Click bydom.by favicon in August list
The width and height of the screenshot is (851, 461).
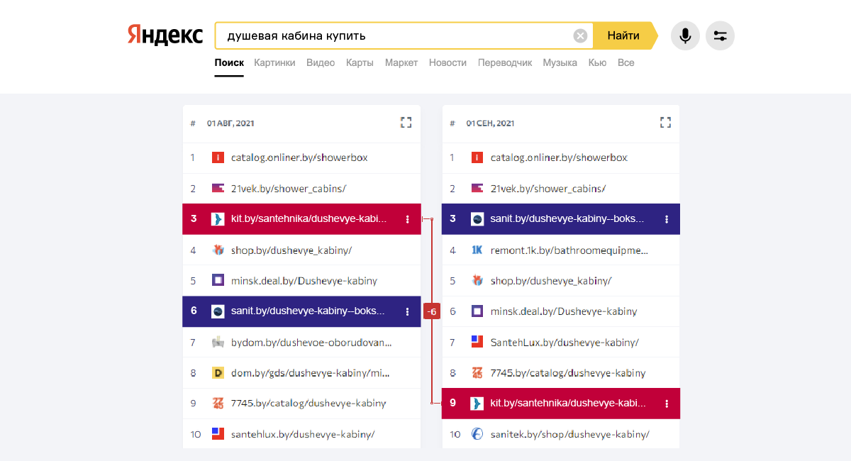[x=218, y=342]
